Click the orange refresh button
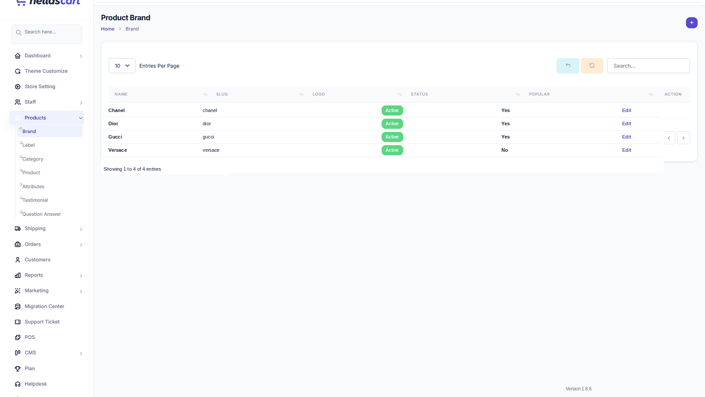Image resolution: width=705 pixels, height=397 pixels. [592, 66]
